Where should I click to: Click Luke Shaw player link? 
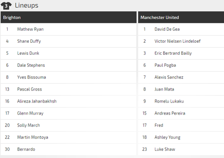(165, 149)
